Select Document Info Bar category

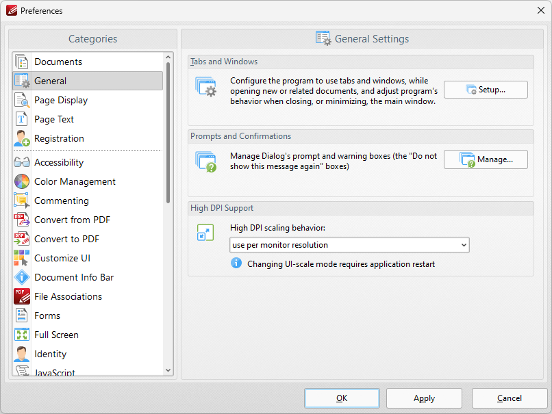88,277
